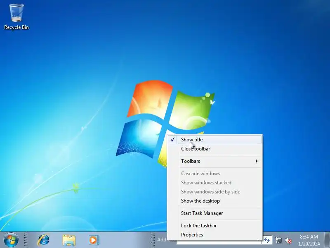Toggle the checked Show title option
Screen dimensions: 330x248
coord(214,140)
